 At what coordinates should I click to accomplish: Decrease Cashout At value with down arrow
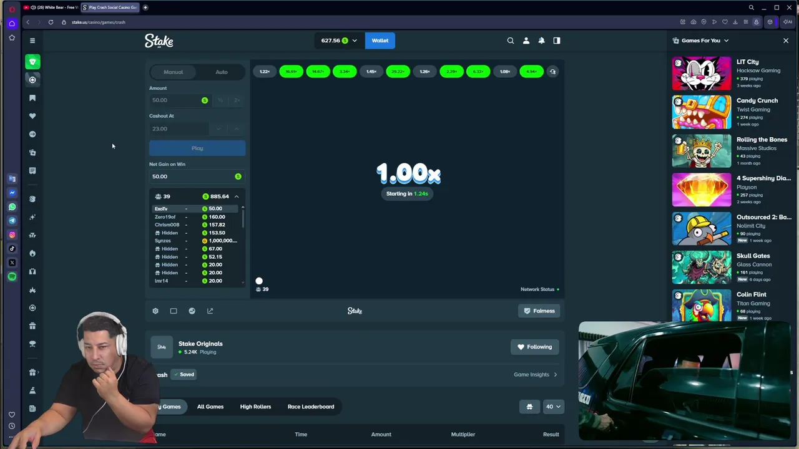[x=218, y=128]
